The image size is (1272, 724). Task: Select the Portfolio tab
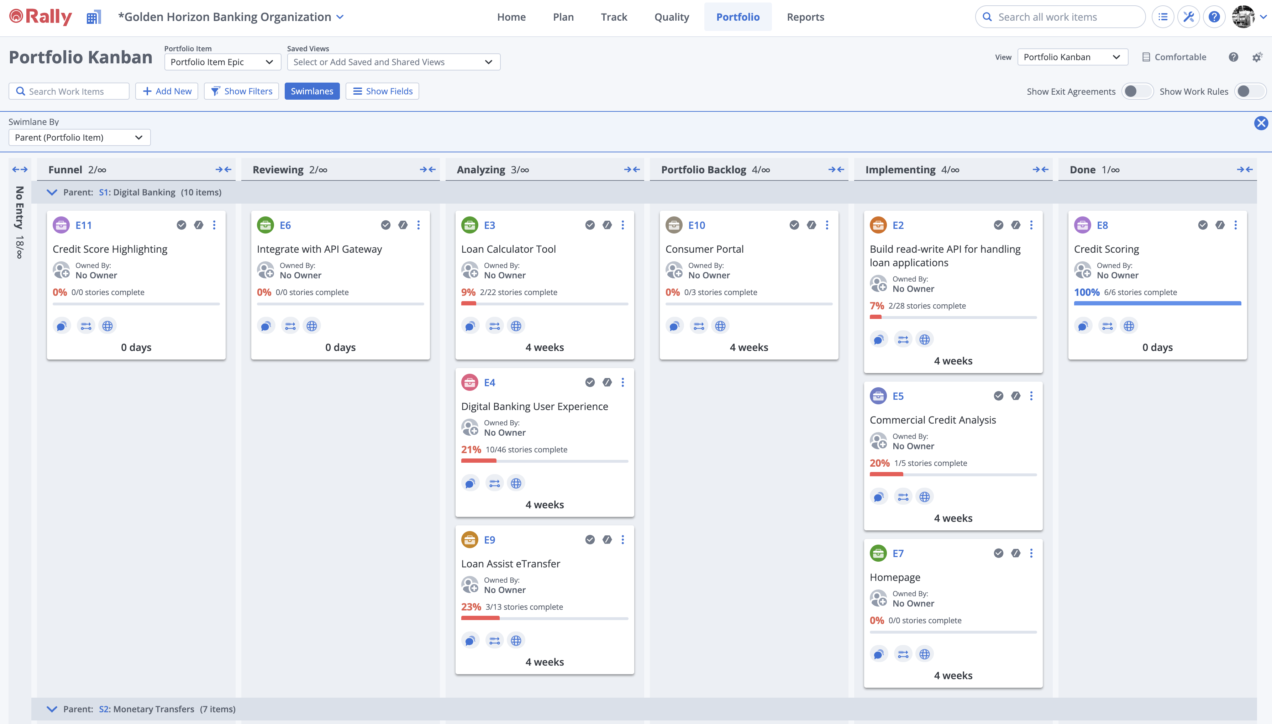click(738, 17)
